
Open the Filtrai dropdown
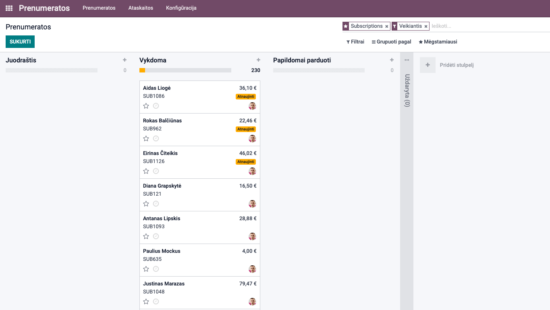click(355, 42)
